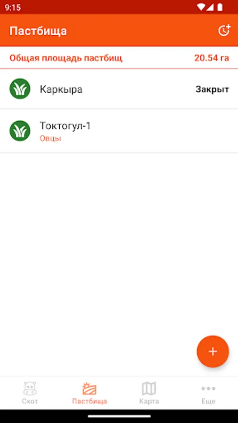Tap the history clock icon in header
Image resolution: width=238 pixels, height=423 pixels.
224,31
